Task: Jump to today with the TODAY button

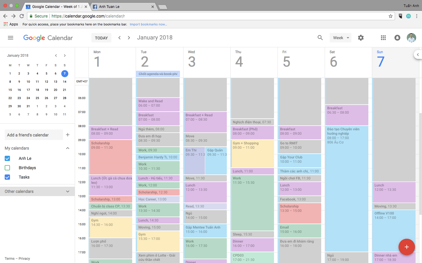Action: click(x=101, y=38)
